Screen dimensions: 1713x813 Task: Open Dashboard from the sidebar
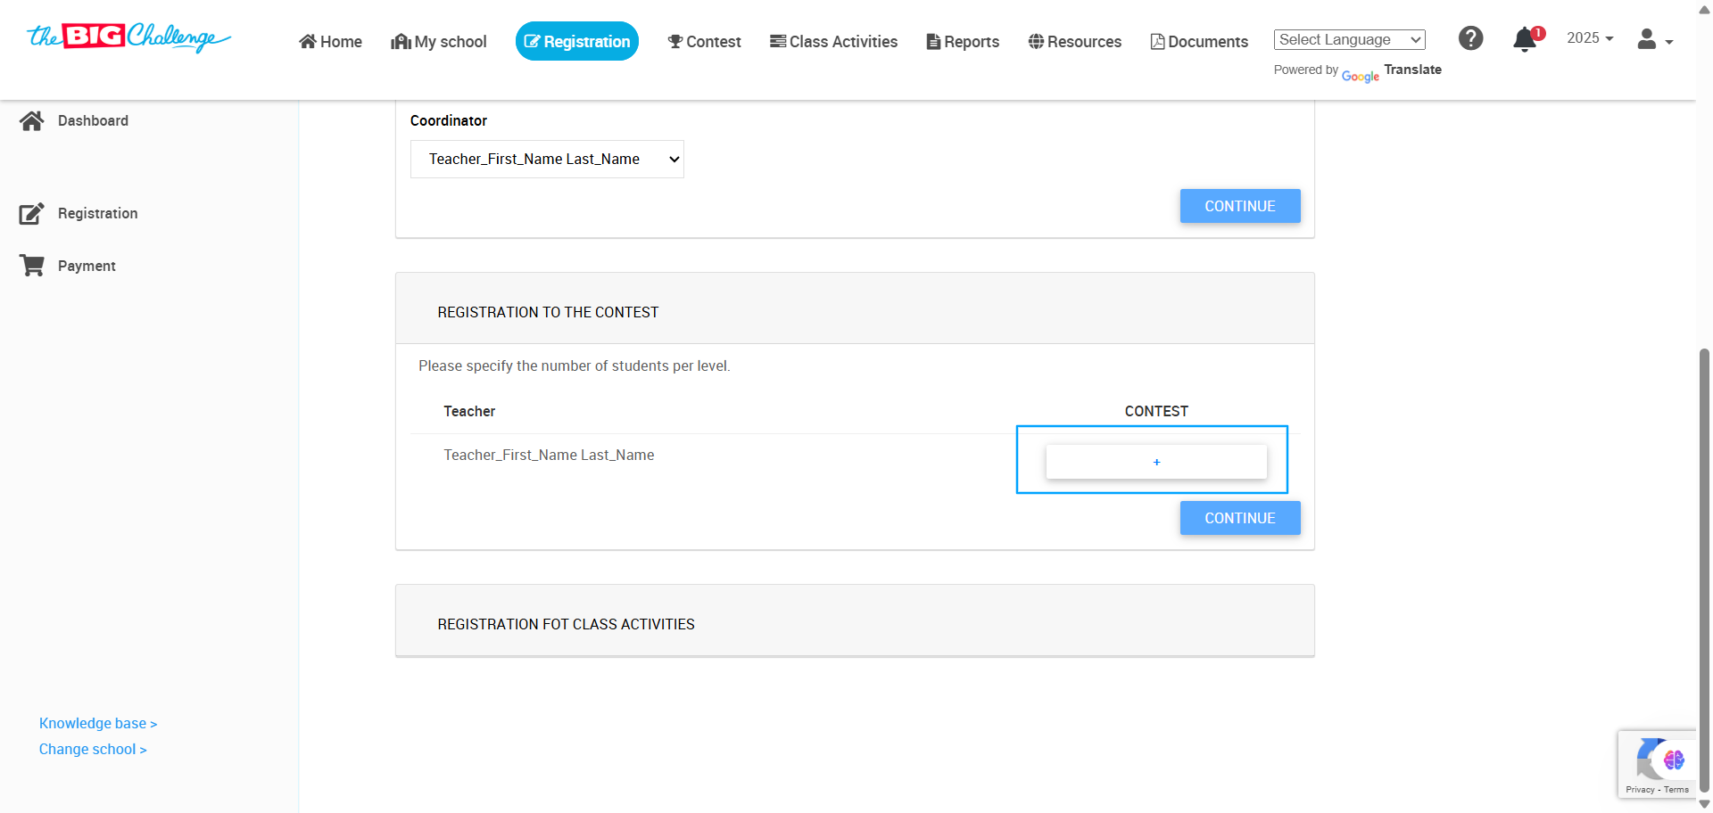tap(93, 120)
